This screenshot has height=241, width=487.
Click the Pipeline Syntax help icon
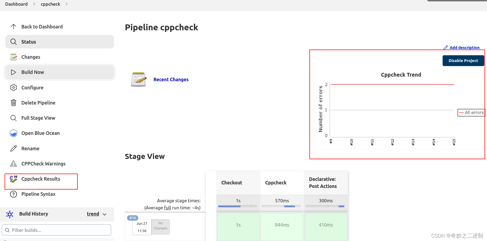coord(14,194)
